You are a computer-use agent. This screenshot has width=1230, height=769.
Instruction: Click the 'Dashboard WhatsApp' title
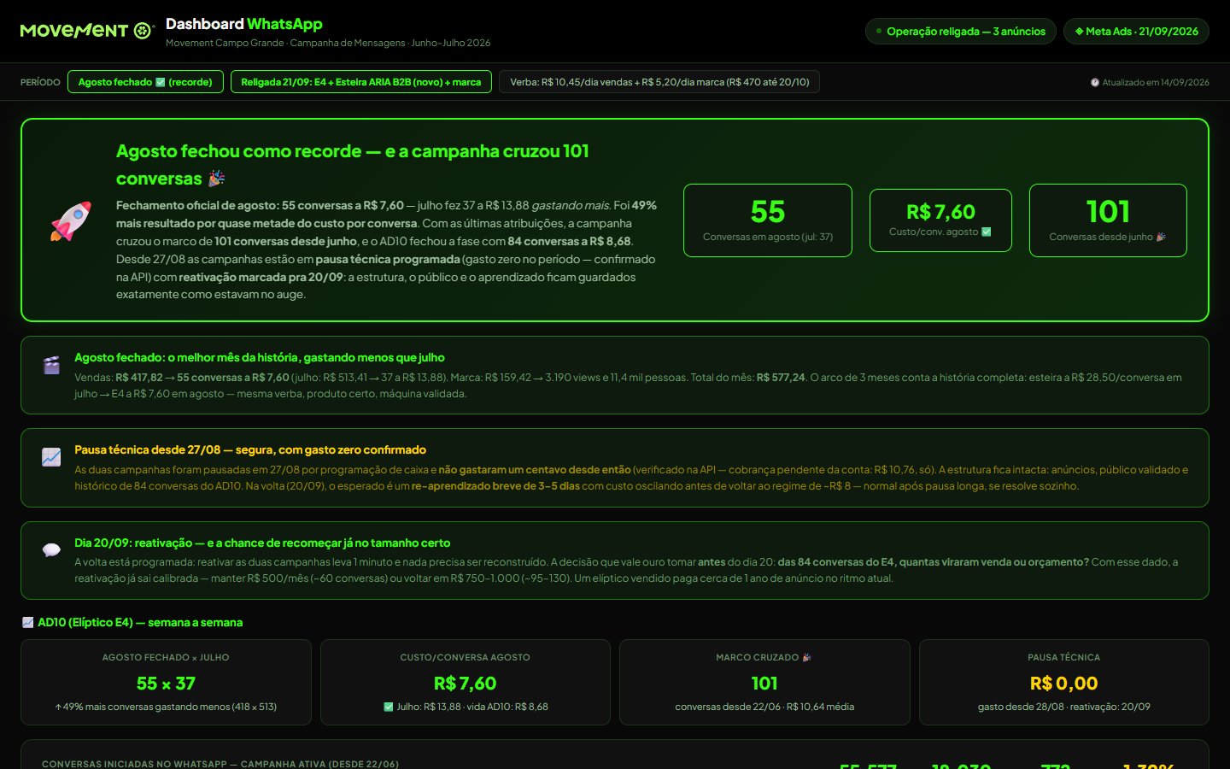[244, 24]
